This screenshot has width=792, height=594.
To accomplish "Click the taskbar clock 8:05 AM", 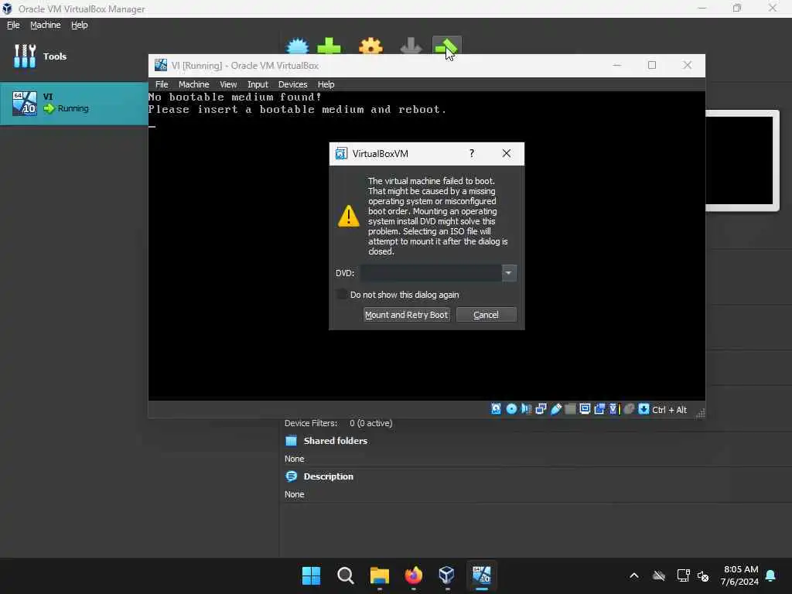I will [x=740, y=569].
